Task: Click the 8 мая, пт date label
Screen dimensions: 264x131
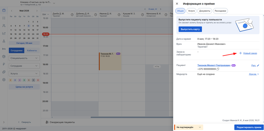Action: click(153, 9)
